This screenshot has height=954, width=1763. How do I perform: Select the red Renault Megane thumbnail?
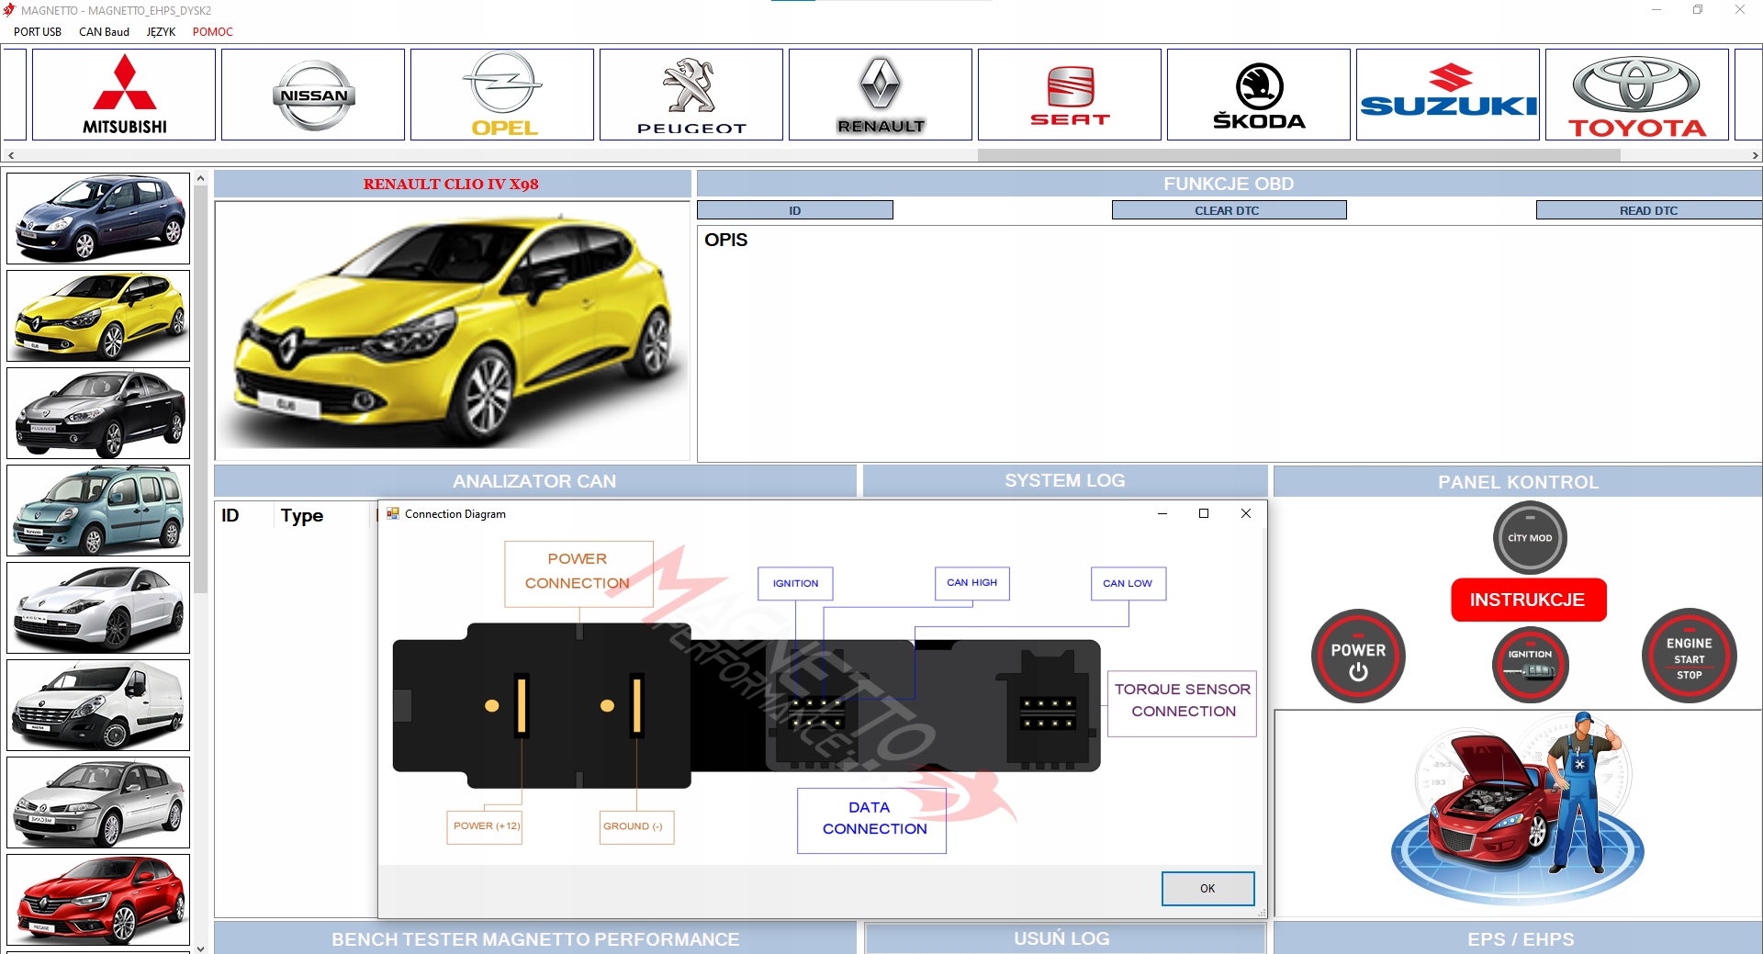pos(98,899)
